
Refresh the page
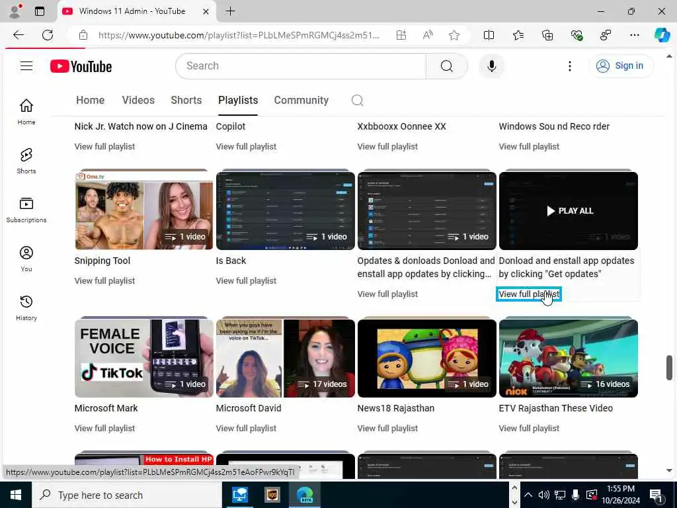point(48,35)
